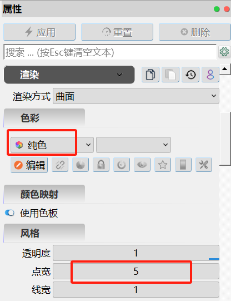Toggle the 使用色板 switch
Image resolution: width=231 pixels, height=301 pixels.
9,213
